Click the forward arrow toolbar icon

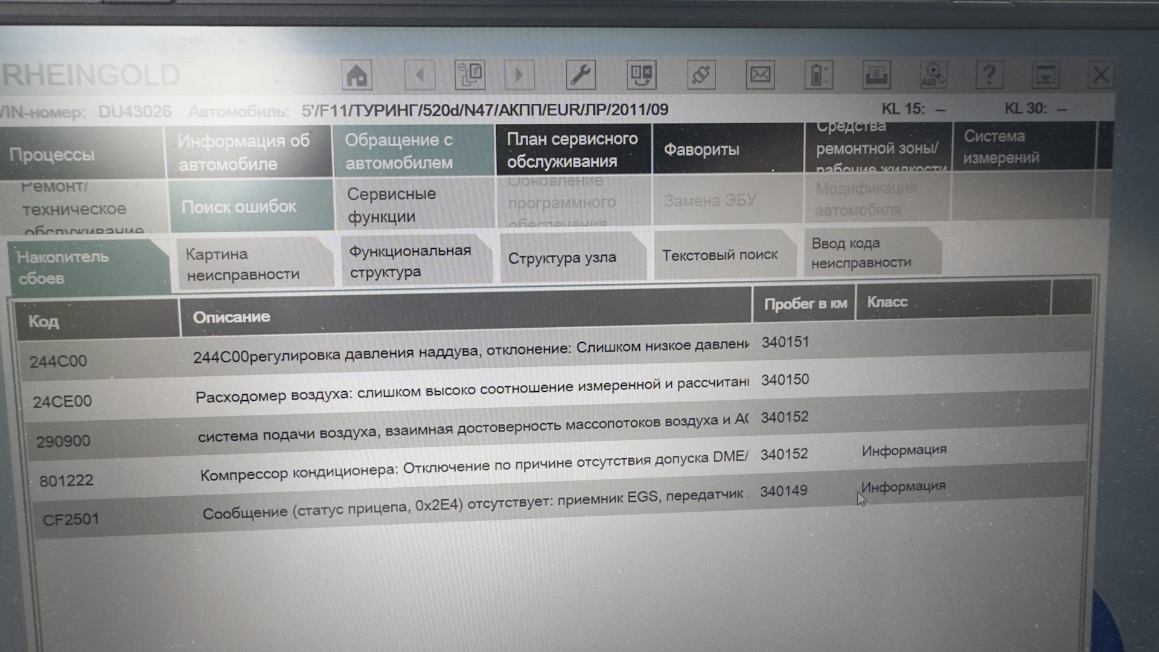coord(519,75)
